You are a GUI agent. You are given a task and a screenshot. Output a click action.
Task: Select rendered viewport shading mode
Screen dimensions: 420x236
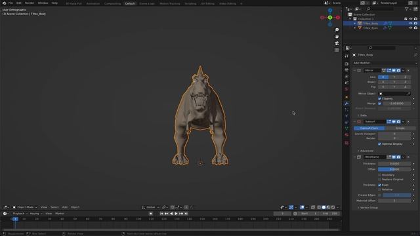click(x=333, y=207)
